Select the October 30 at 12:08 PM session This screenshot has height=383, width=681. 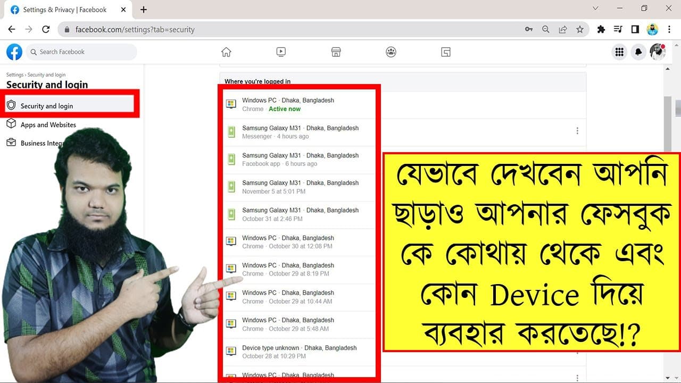click(298, 242)
